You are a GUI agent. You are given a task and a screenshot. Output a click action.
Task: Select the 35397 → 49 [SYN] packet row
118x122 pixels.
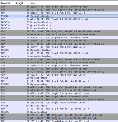coord(59,41)
